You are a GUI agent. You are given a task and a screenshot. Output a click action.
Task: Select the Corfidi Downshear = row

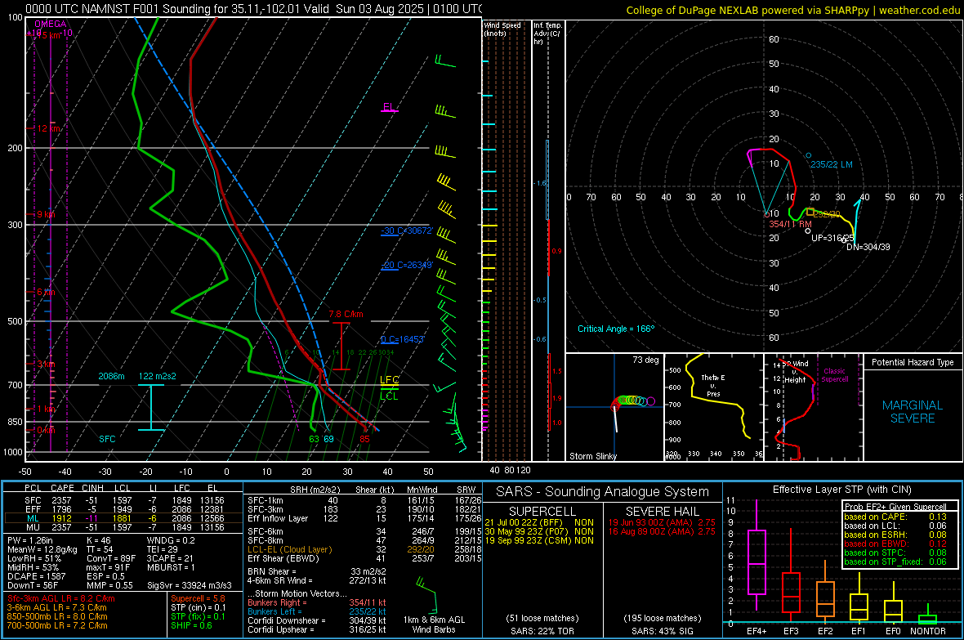317,620
